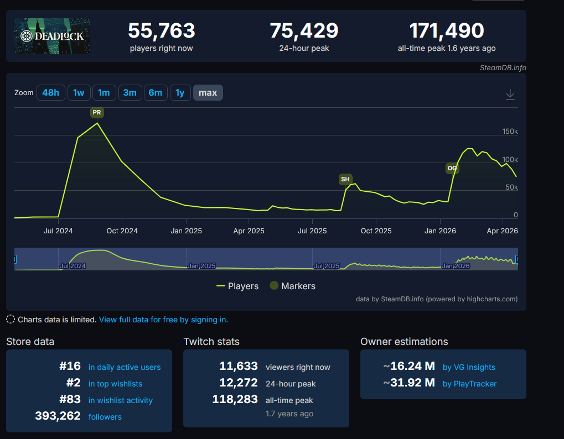
Task: Switch zoom to 3m
Action: pyautogui.click(x=130, y=92)
